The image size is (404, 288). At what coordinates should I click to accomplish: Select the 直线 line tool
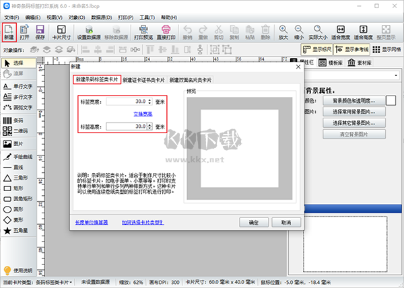[13, 168]
